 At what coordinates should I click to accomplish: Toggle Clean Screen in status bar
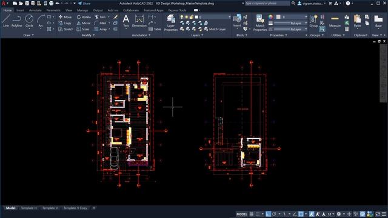tap(378, 214)
